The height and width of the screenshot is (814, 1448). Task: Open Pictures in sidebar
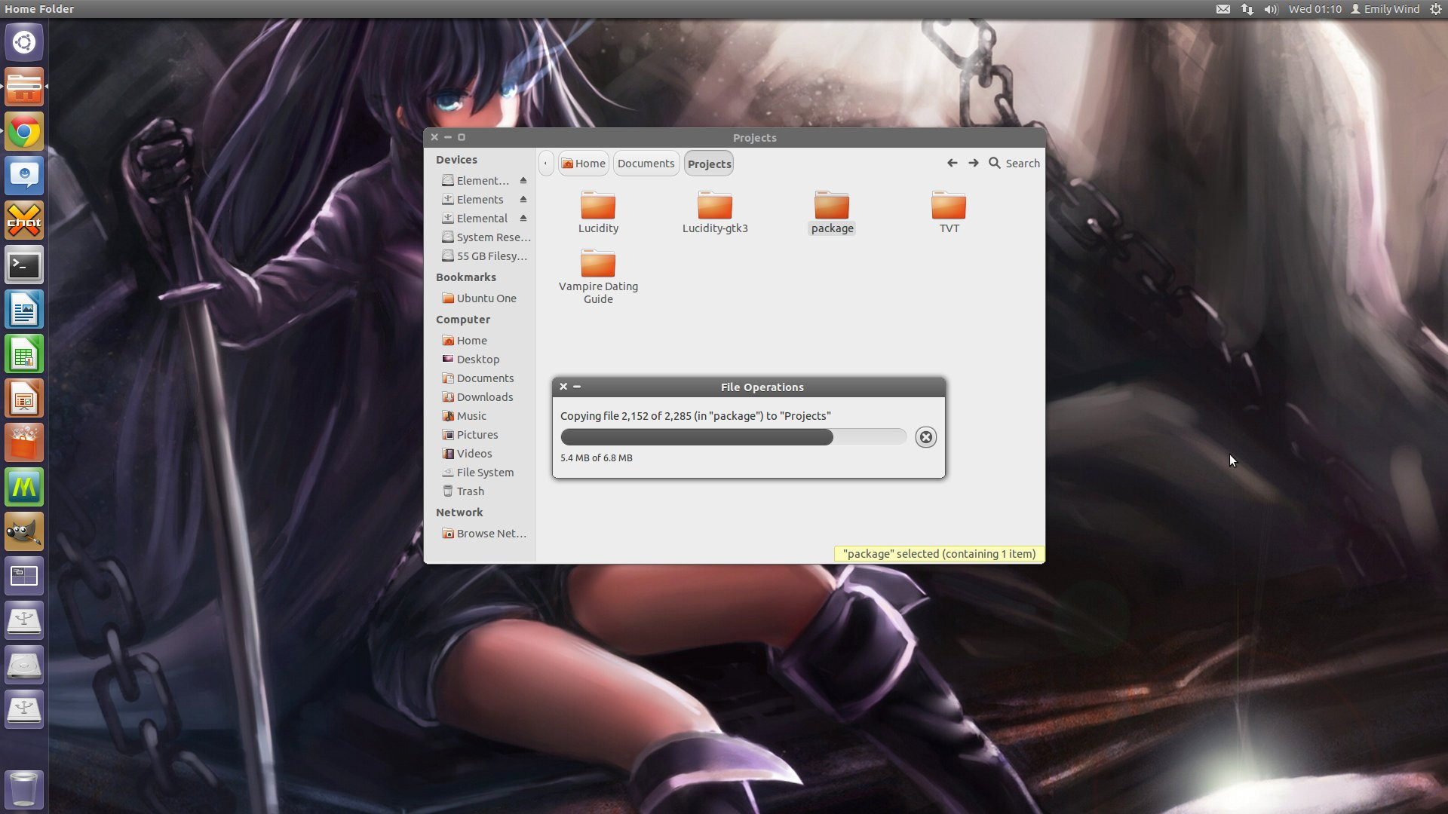(x=470, y=434)
